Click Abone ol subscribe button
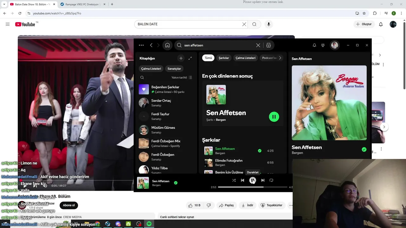Viewport: 406px width, 228px height. [x=69, y=205]
